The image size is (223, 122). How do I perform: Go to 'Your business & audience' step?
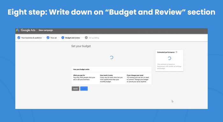[32, 38]
